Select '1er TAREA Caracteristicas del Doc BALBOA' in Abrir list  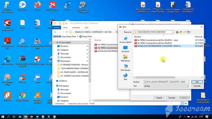tap(153, 43)
